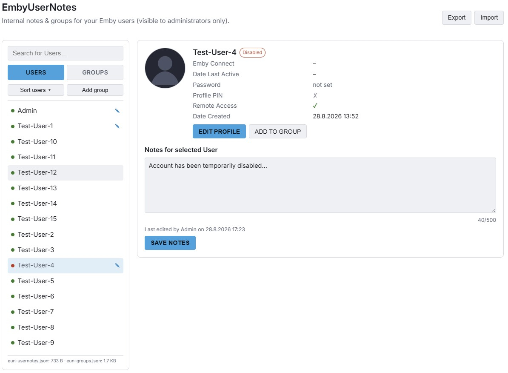Select Test-User-8 in the user list
This screenshot has width=508, height=373.
coord(66,327)
